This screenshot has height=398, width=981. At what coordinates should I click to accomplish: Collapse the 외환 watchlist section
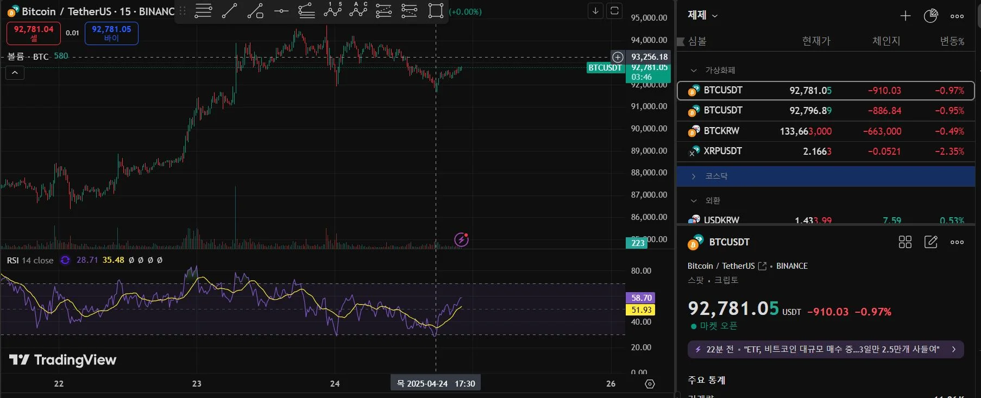pos(694,201)
